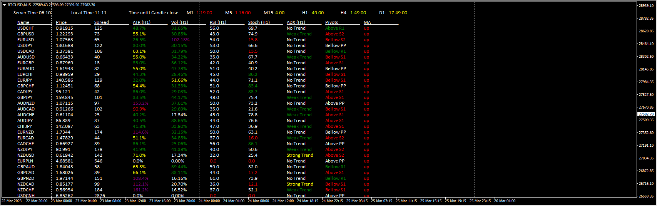Screen dimensions: 657x206
Task: Click Above R1 pivot in USDCHF row
Action: click(335, 28)
